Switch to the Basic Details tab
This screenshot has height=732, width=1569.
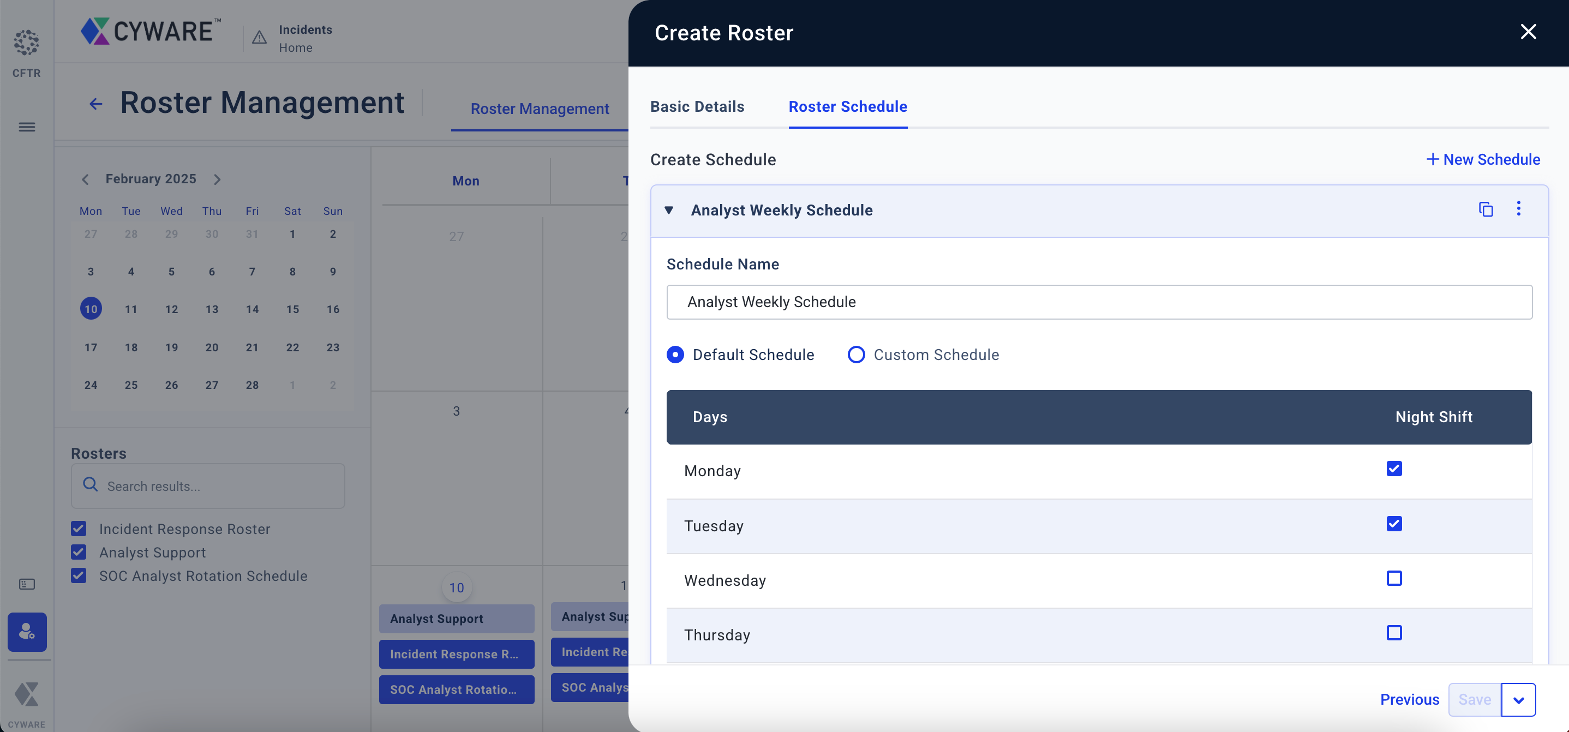pyautogui.click(x=697, y=106)
